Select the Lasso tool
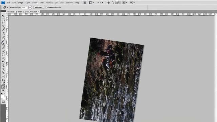 3,23
